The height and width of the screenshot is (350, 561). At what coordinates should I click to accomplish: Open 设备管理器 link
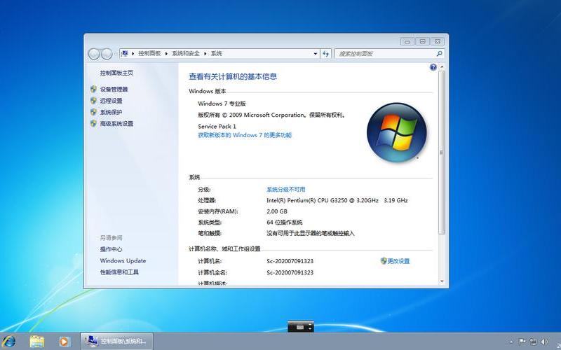pyautogui.click(x=114, y=90)
